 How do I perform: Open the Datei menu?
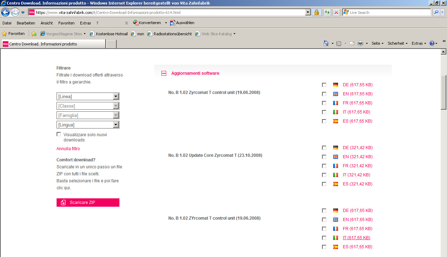[x=7, y=23]
